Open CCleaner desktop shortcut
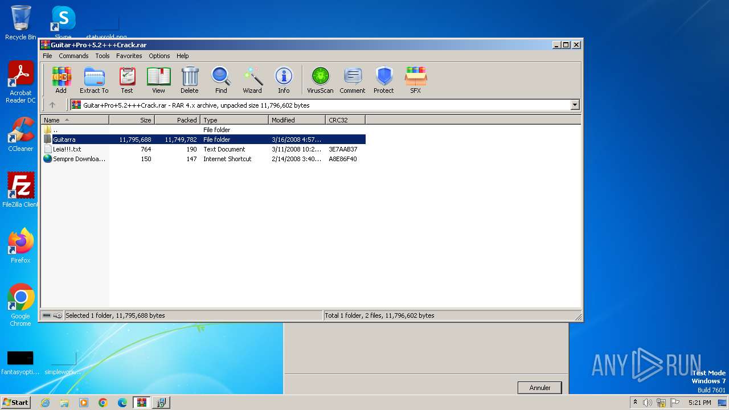 coord(21,134)
